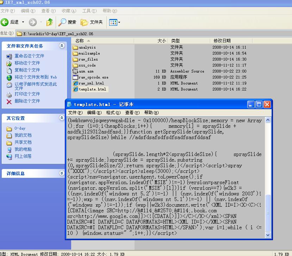Click the Forward arrow icon in Explorer
The image size is (292, 256).
(x=33, y=22)
